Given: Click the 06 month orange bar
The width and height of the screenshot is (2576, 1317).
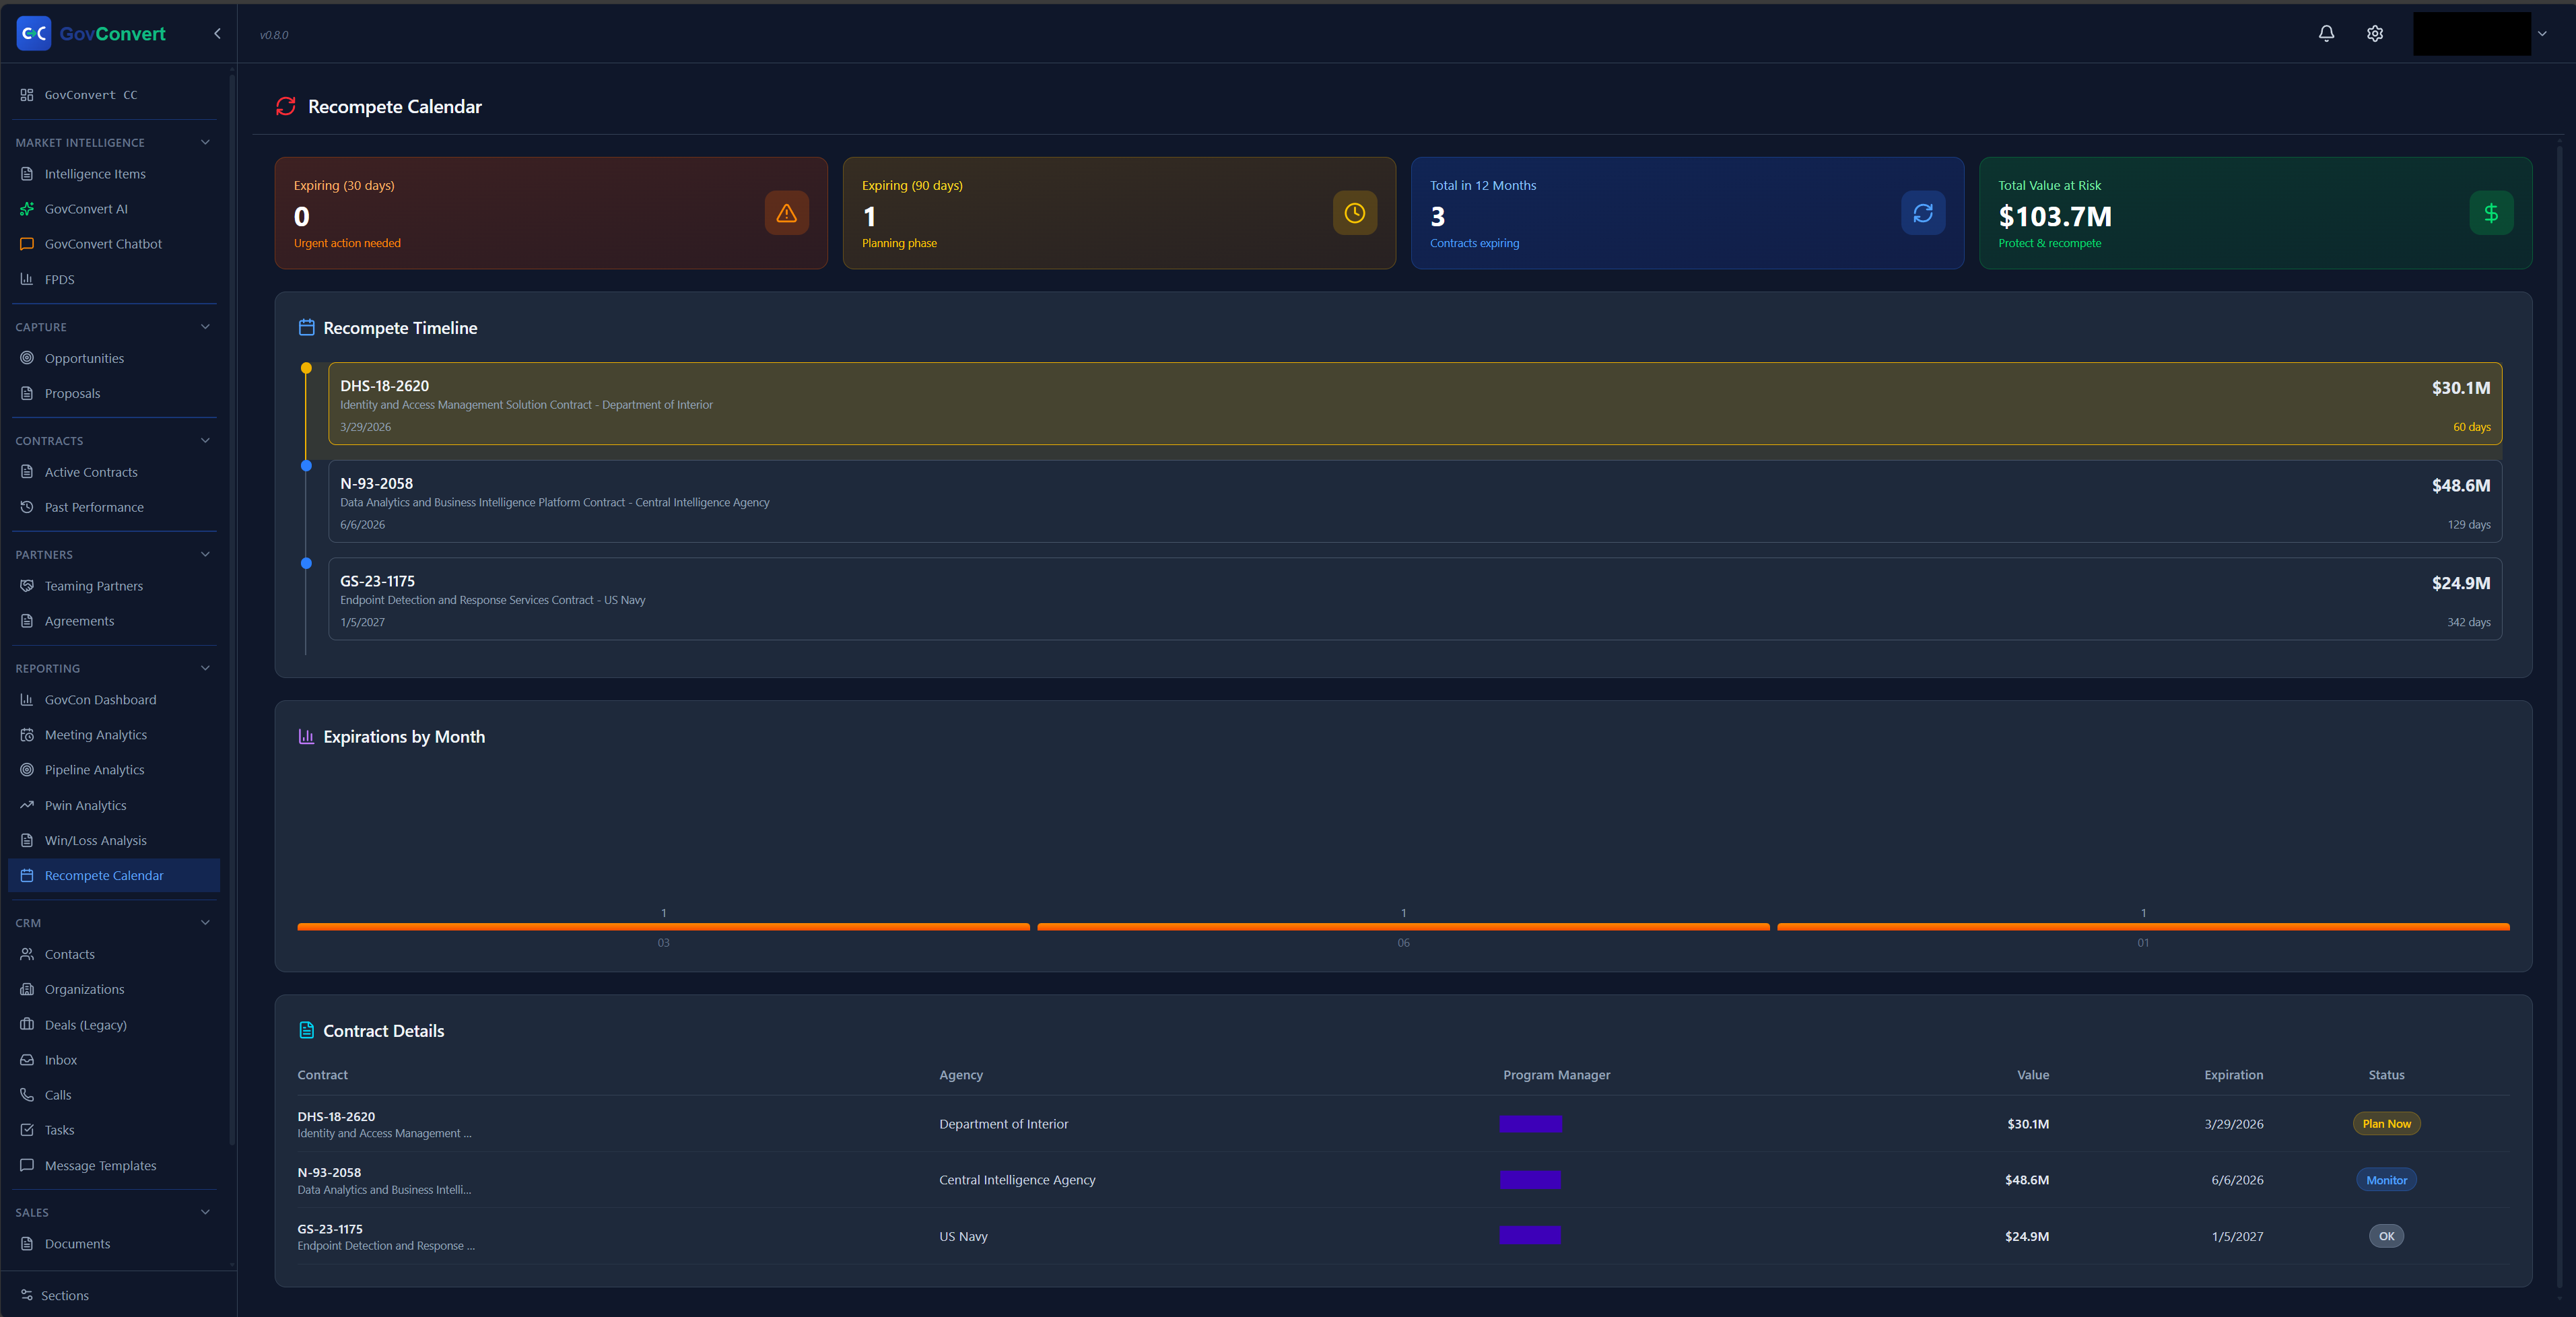Looking at the screenshot, I should pyautogui.click(x=1402, y=927).
